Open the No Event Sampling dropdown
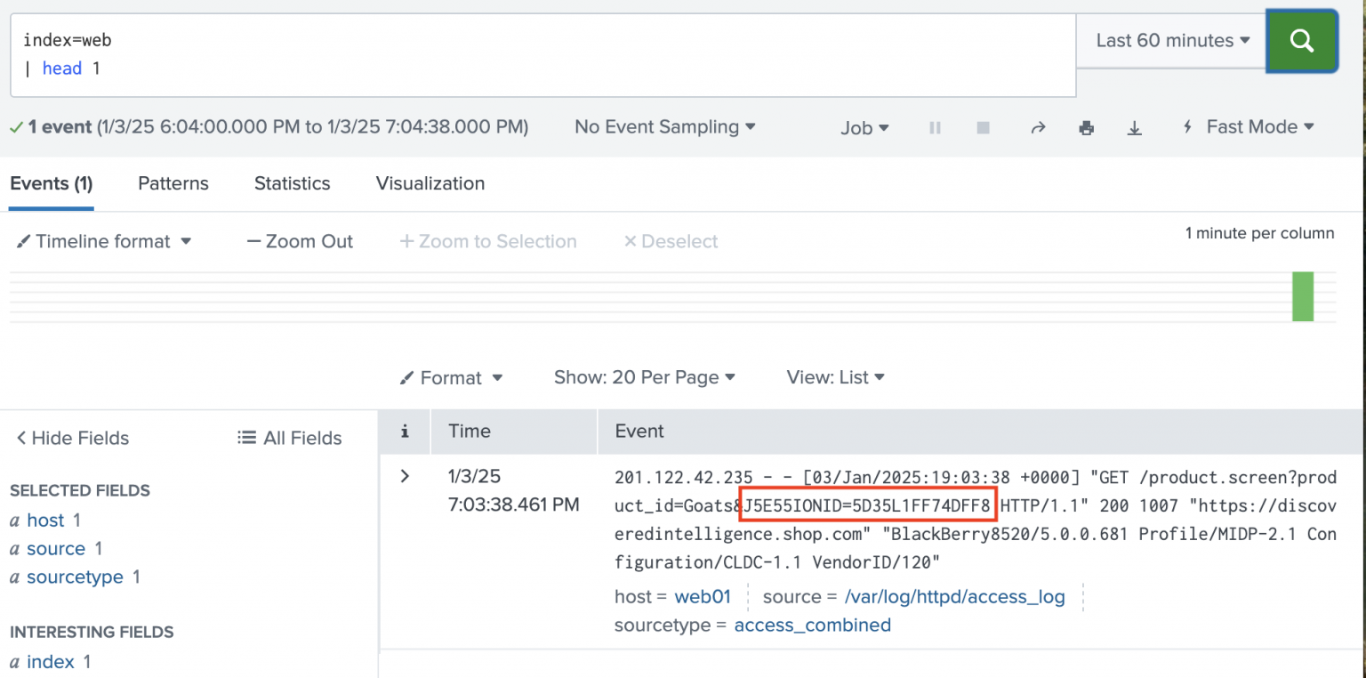1366x678 pixels. [664, 127]
